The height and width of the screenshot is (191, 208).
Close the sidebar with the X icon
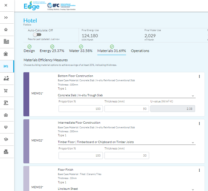tap(6, 6)
